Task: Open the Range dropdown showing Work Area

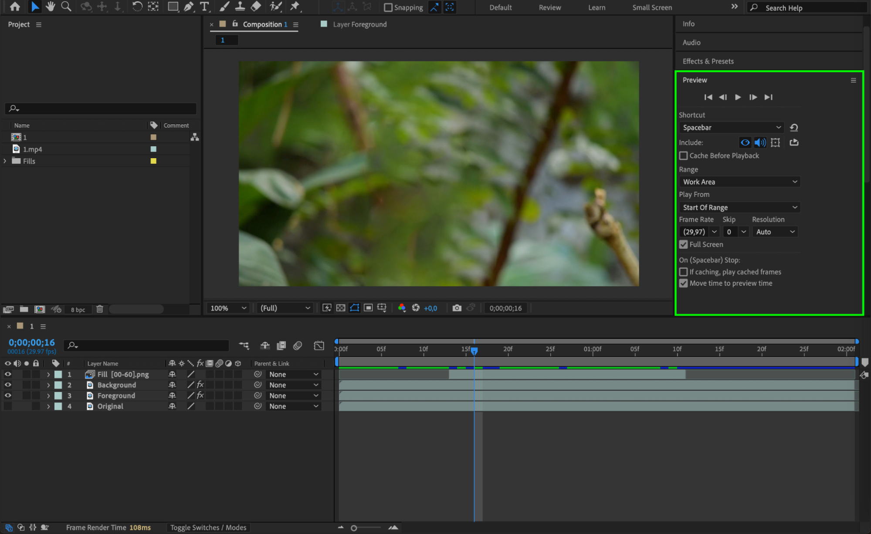Action: (x=739, y=182)
